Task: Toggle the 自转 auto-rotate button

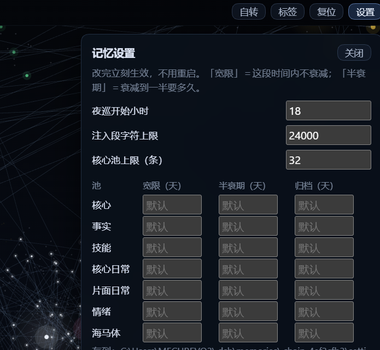Action: point(249,11)
